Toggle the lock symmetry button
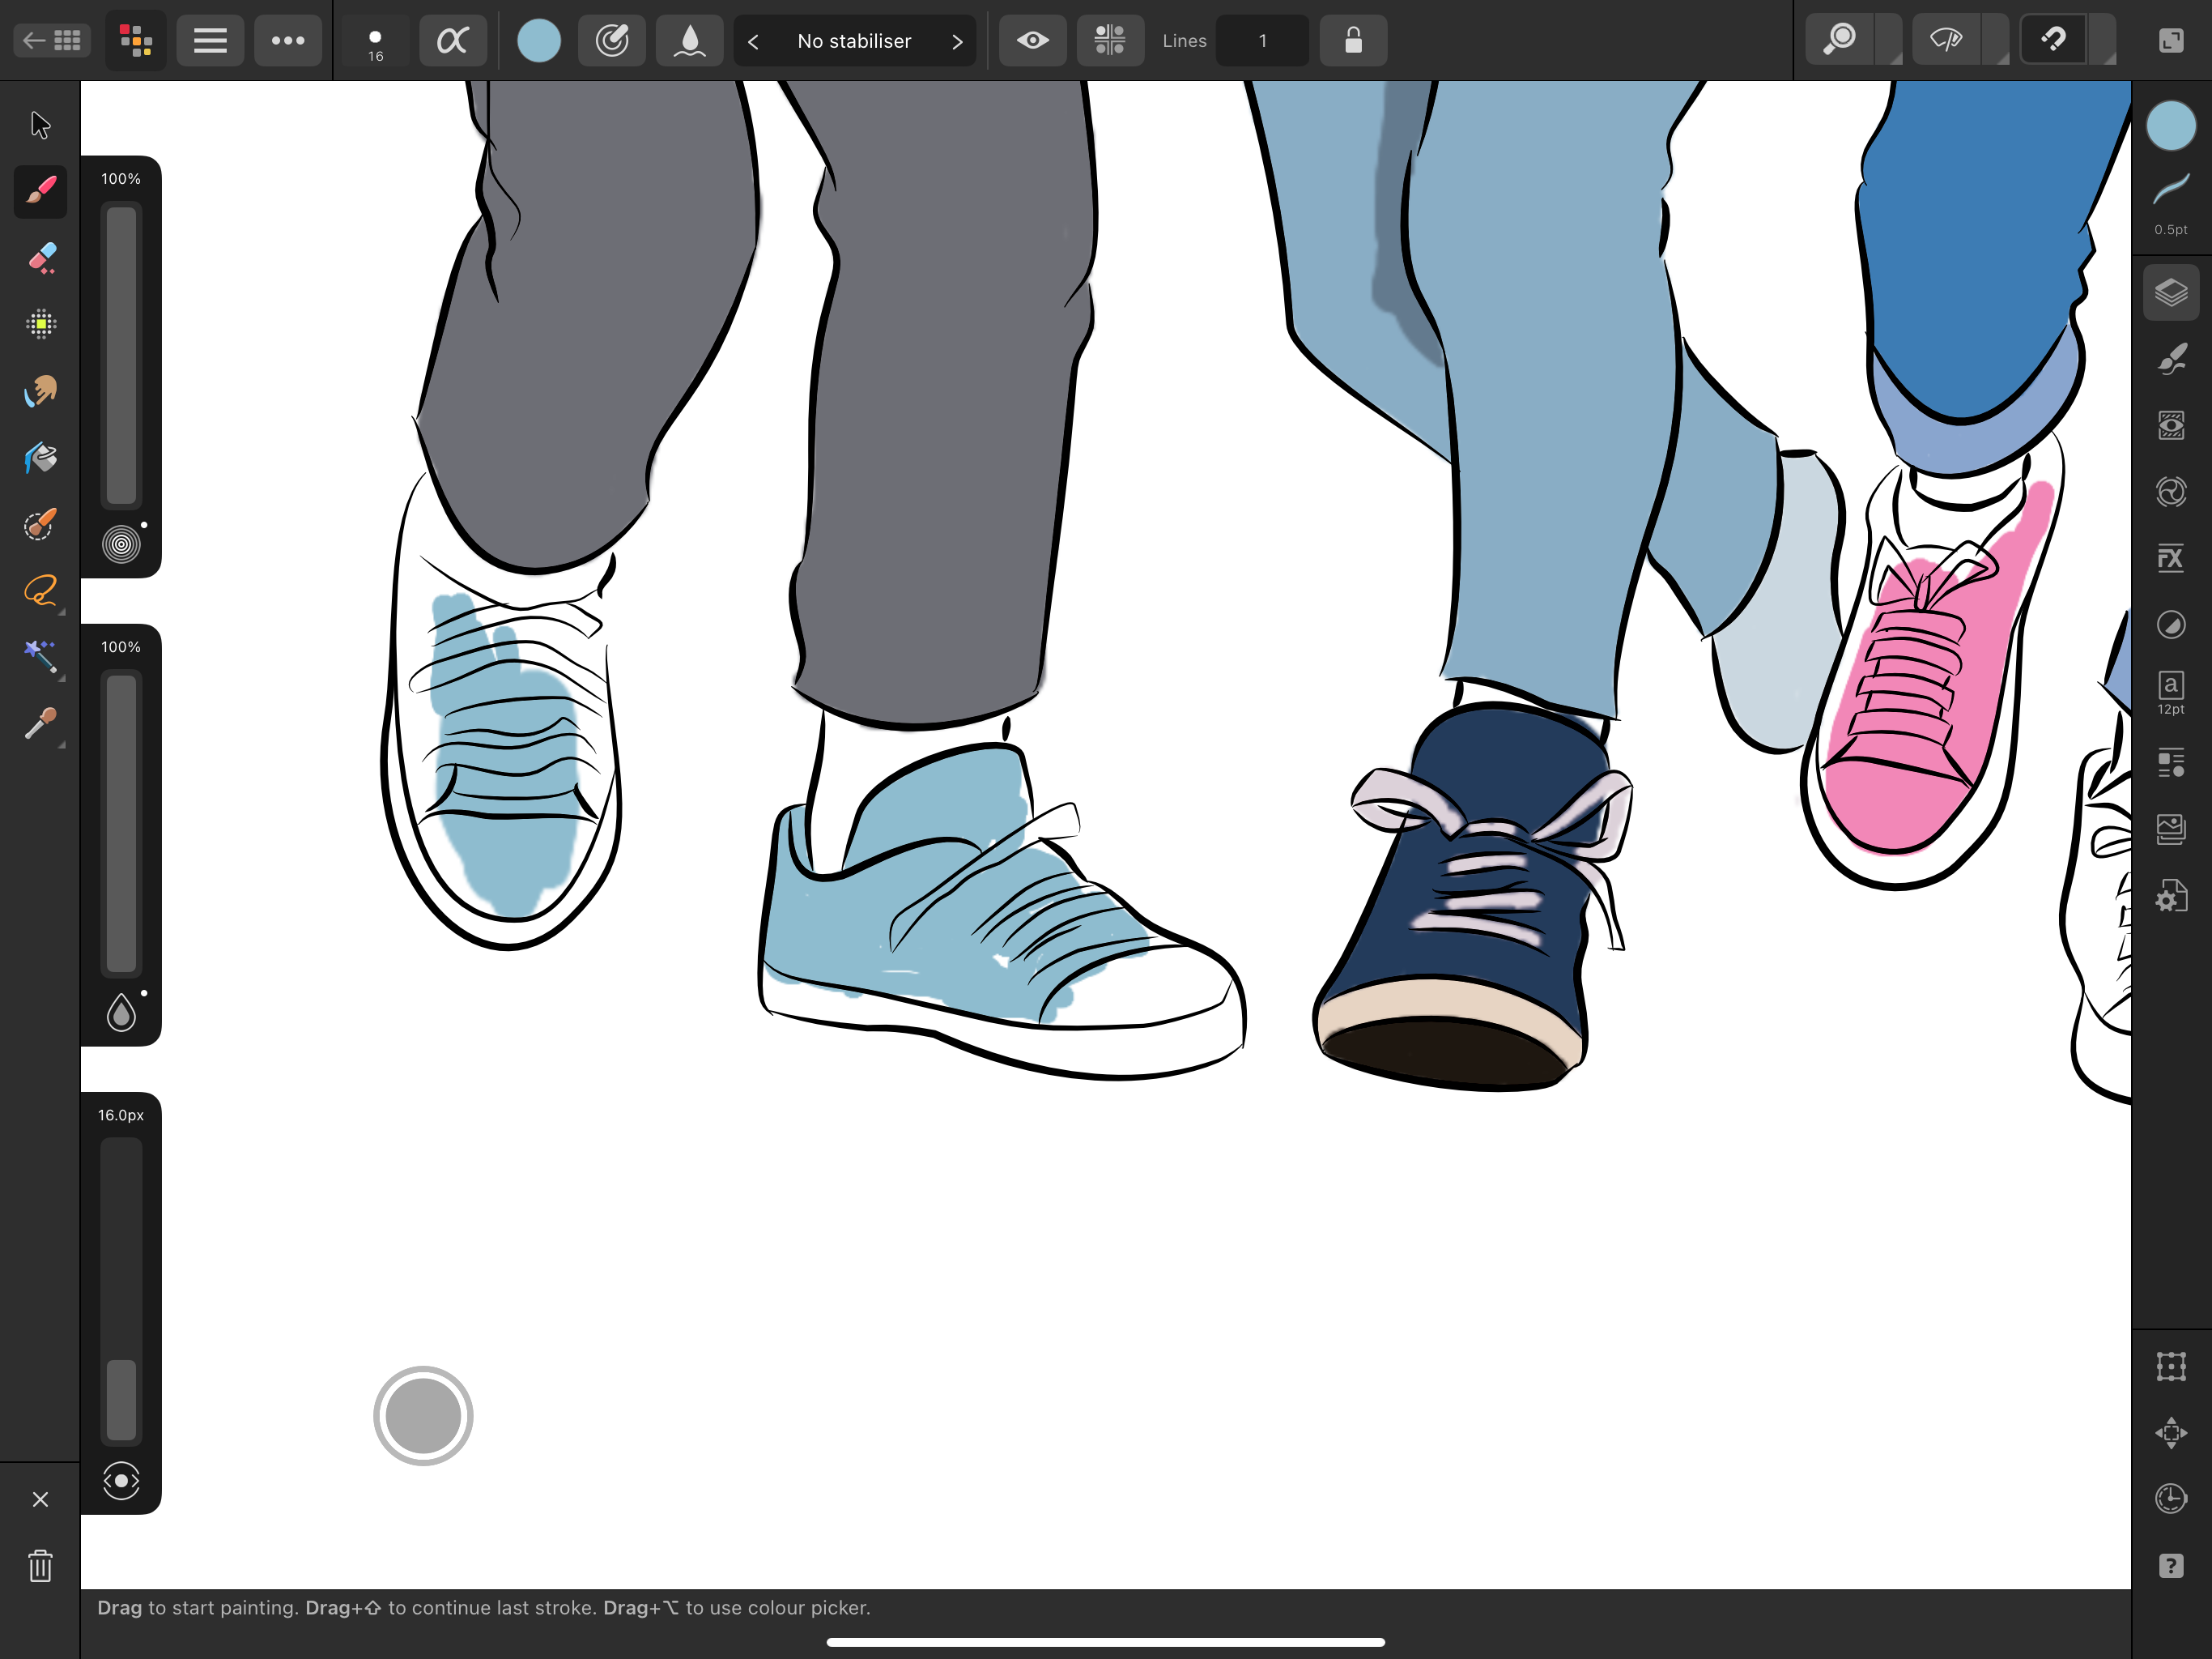This screenshot has width=2212, height=1659. [1353, 41]
